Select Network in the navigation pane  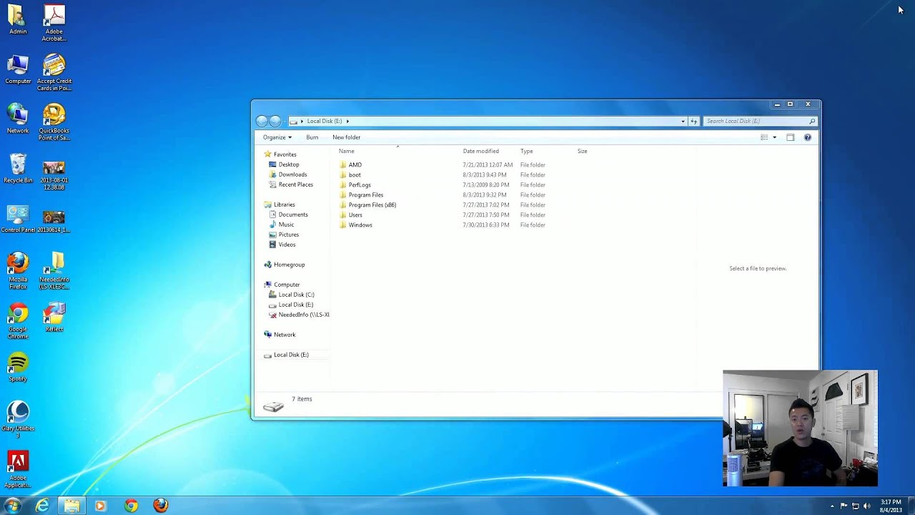click(x=284, y=335)
